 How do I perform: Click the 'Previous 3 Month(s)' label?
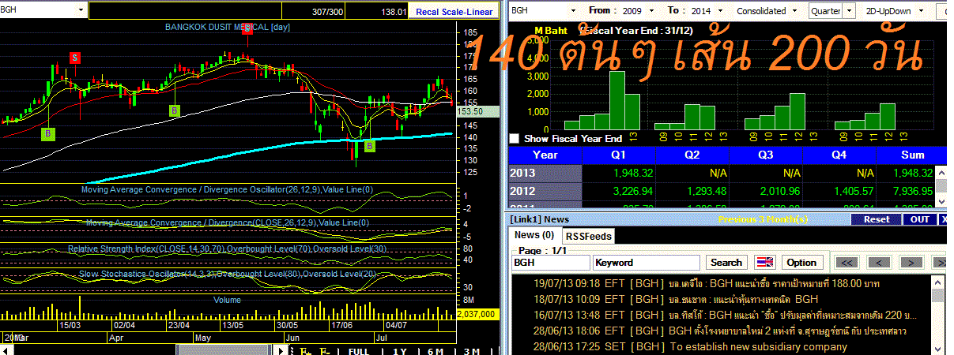pyautogui.click(x=763, y=219)
